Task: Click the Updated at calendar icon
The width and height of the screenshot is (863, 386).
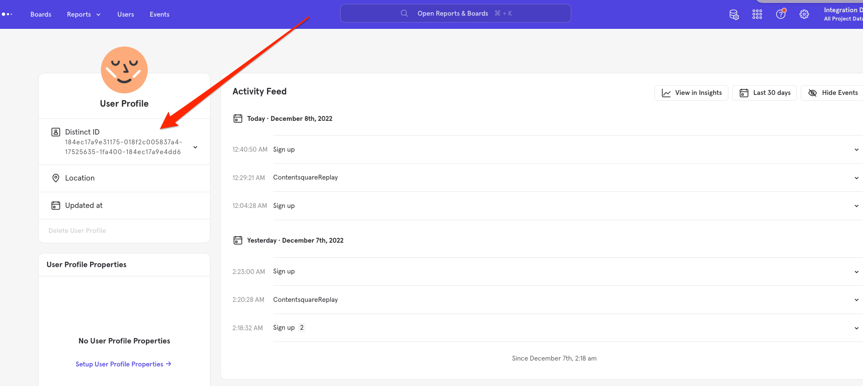Action: [56, 205]
